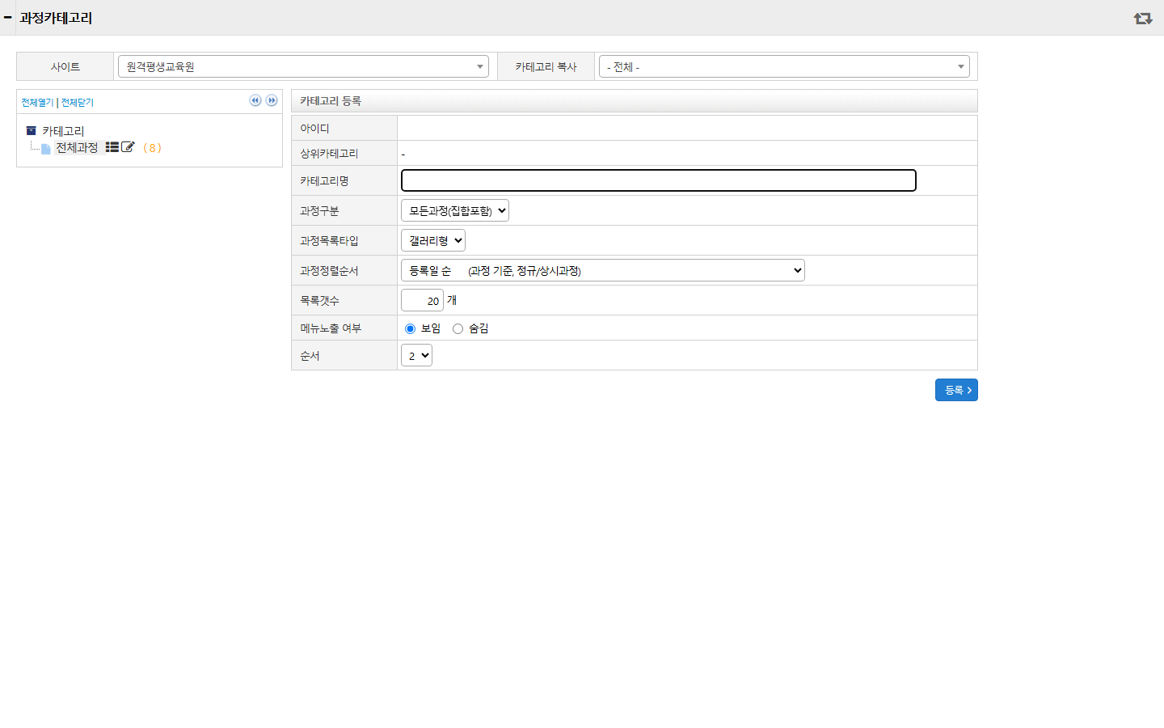The height and width of the screenshot is (728, 1164).
Task: Collapse the 과정카테고리 panel with the minus icon
Action: pyautogui.click(x=7, y=17)
